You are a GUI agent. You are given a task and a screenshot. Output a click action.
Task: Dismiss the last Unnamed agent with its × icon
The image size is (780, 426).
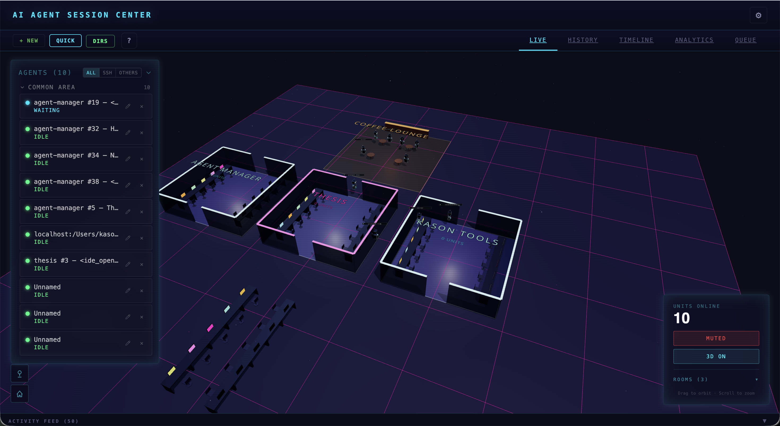[x=142, y=343]
